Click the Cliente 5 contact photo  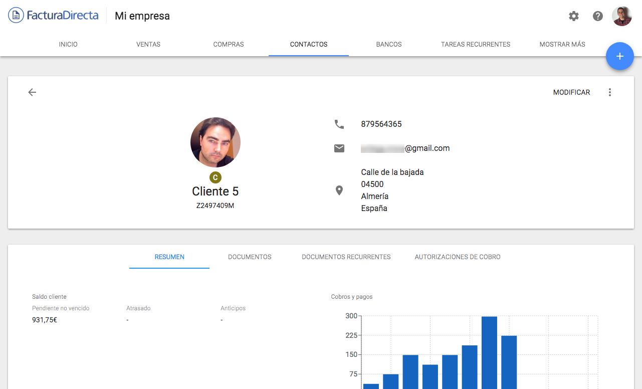[x=216, y=142]
